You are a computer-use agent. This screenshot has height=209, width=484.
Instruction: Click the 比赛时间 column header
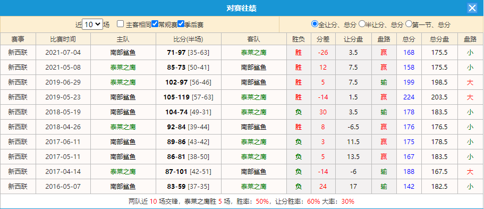(63, 39)
